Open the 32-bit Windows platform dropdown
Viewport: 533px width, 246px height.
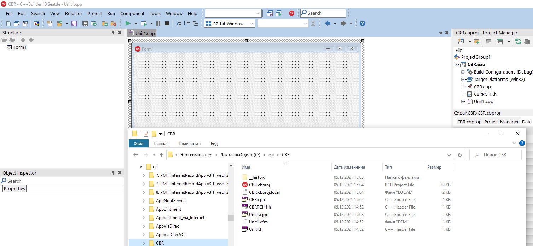point(251,24)
